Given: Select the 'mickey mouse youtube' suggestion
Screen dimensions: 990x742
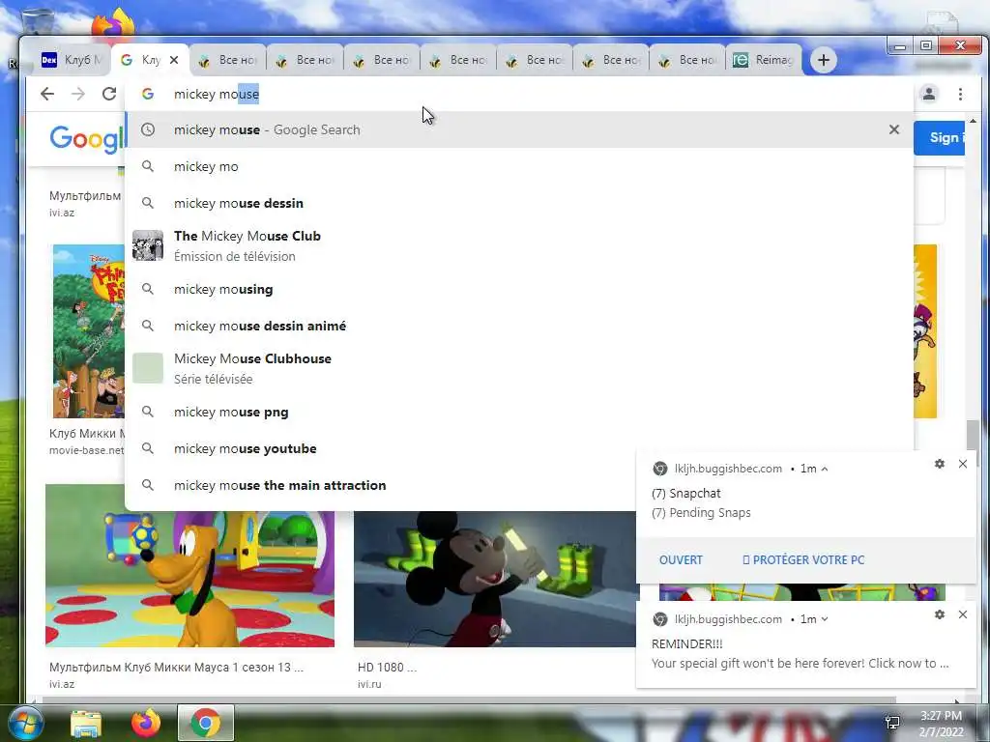Looking at the screenshot, I should pyautogui.click(x=519, y=448).
